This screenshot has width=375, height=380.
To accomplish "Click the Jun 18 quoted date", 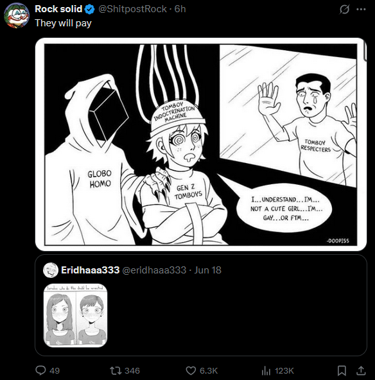I will [208, 270].
